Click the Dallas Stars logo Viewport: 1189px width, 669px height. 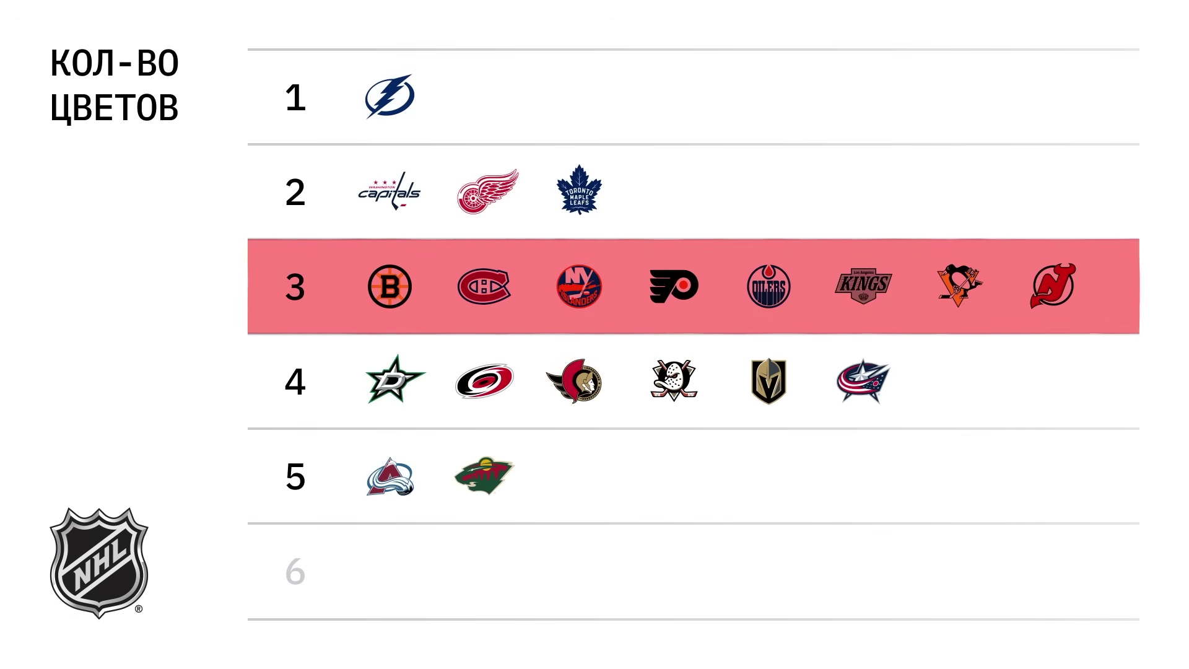coord(395,380)
